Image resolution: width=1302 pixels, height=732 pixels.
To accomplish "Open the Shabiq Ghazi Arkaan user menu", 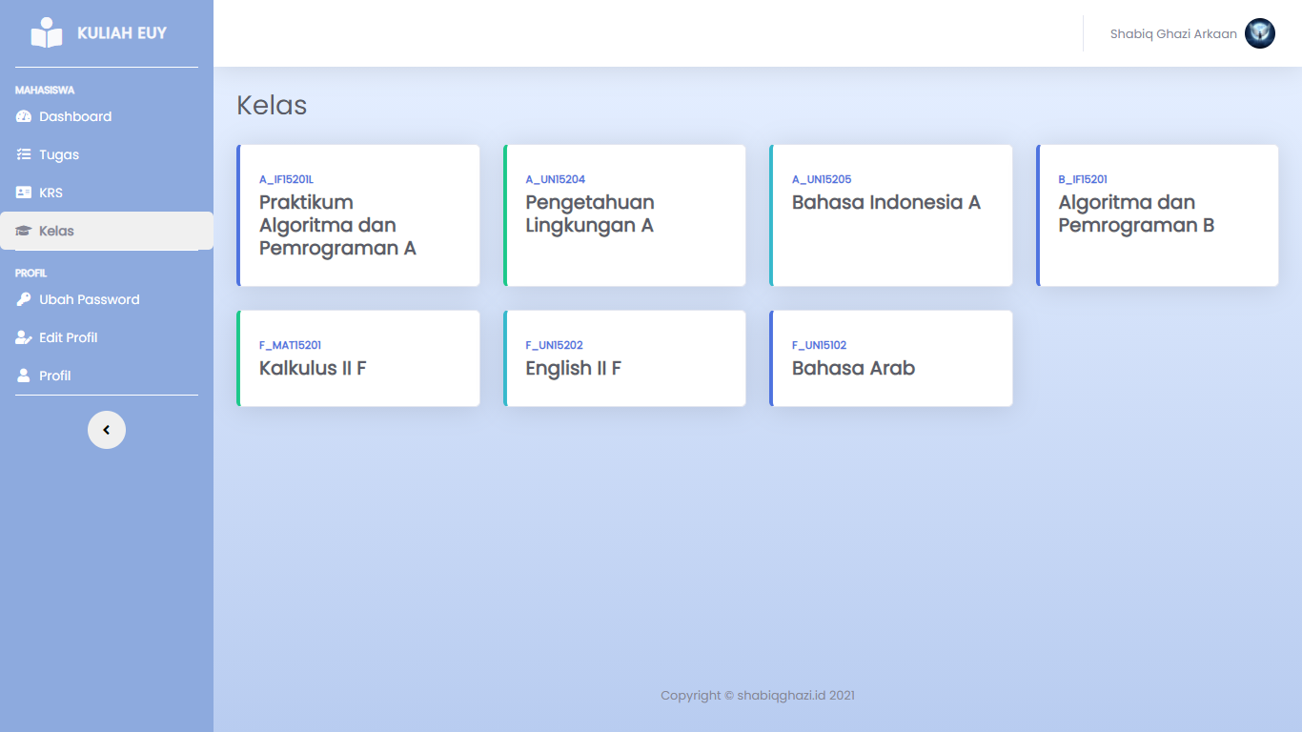I will [x=1173, y=33].
